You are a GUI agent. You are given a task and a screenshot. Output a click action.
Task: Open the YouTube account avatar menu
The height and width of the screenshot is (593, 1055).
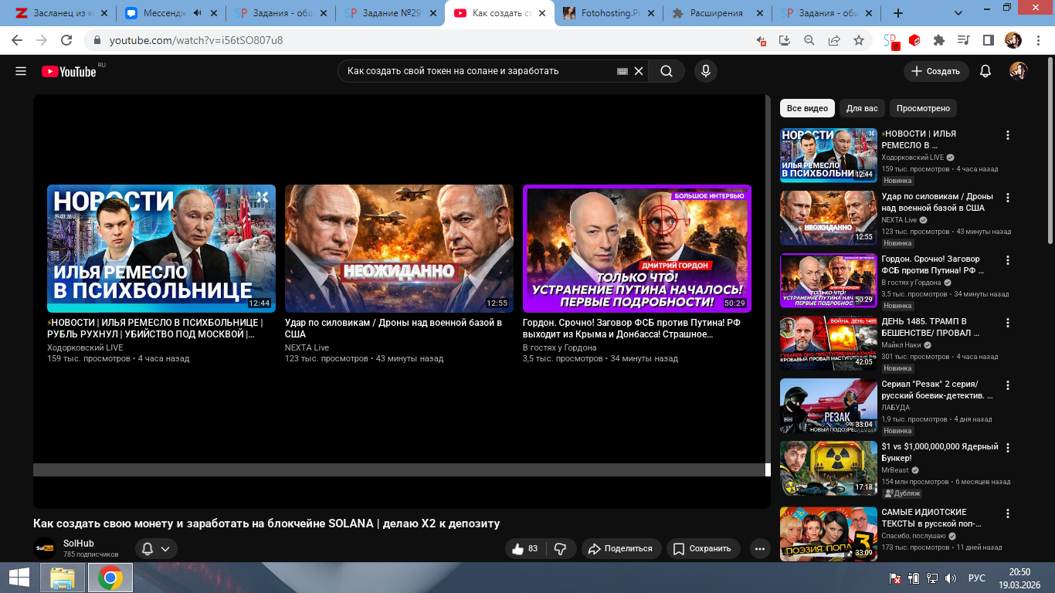click(1019, 71)
